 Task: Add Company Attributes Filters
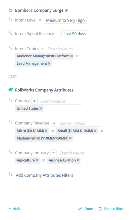tap(44, 175)
